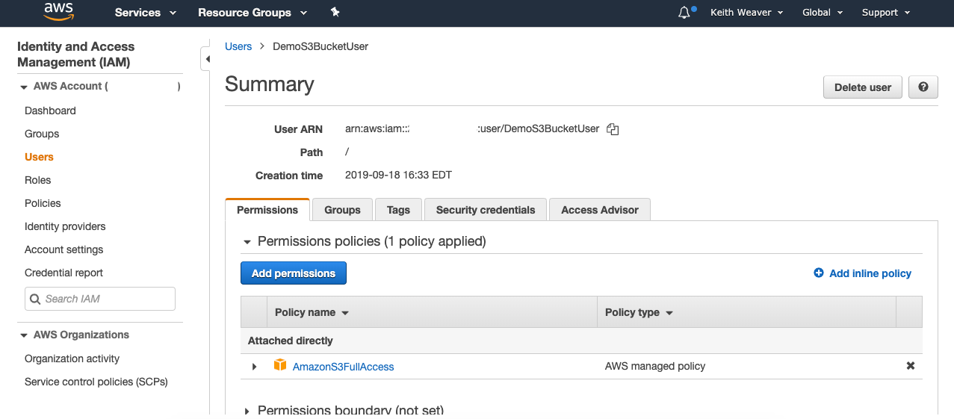Collapse the AWS Account section
This screenshot has width=954, height=419.
point(24,87)
